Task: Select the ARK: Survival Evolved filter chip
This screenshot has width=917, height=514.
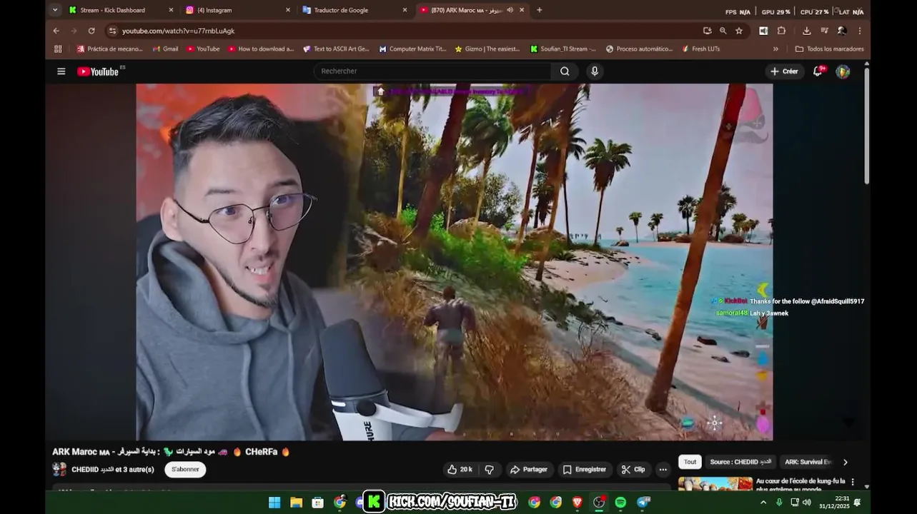Action: [808, 462]
